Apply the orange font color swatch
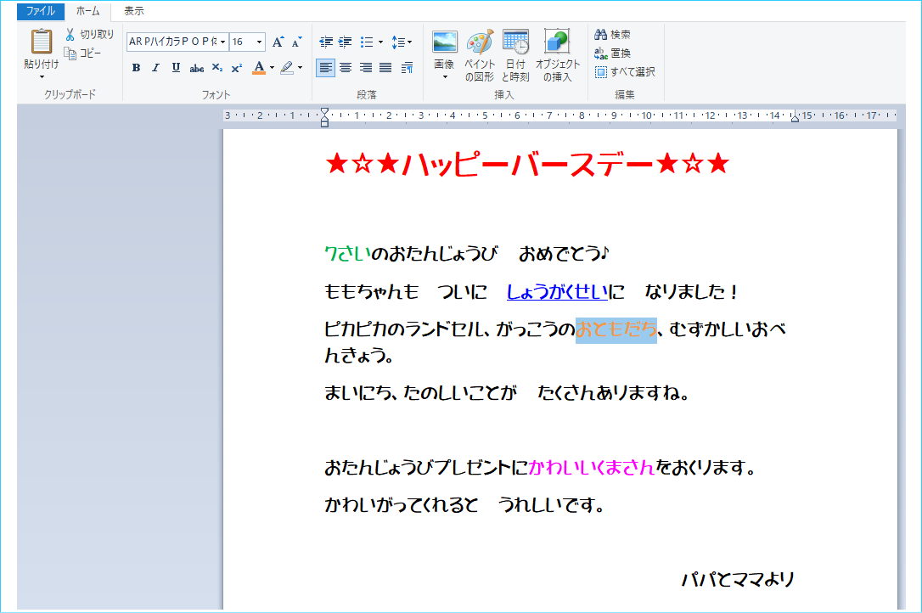The width and height of the screenshot is (922, 613). pos(259,68)
